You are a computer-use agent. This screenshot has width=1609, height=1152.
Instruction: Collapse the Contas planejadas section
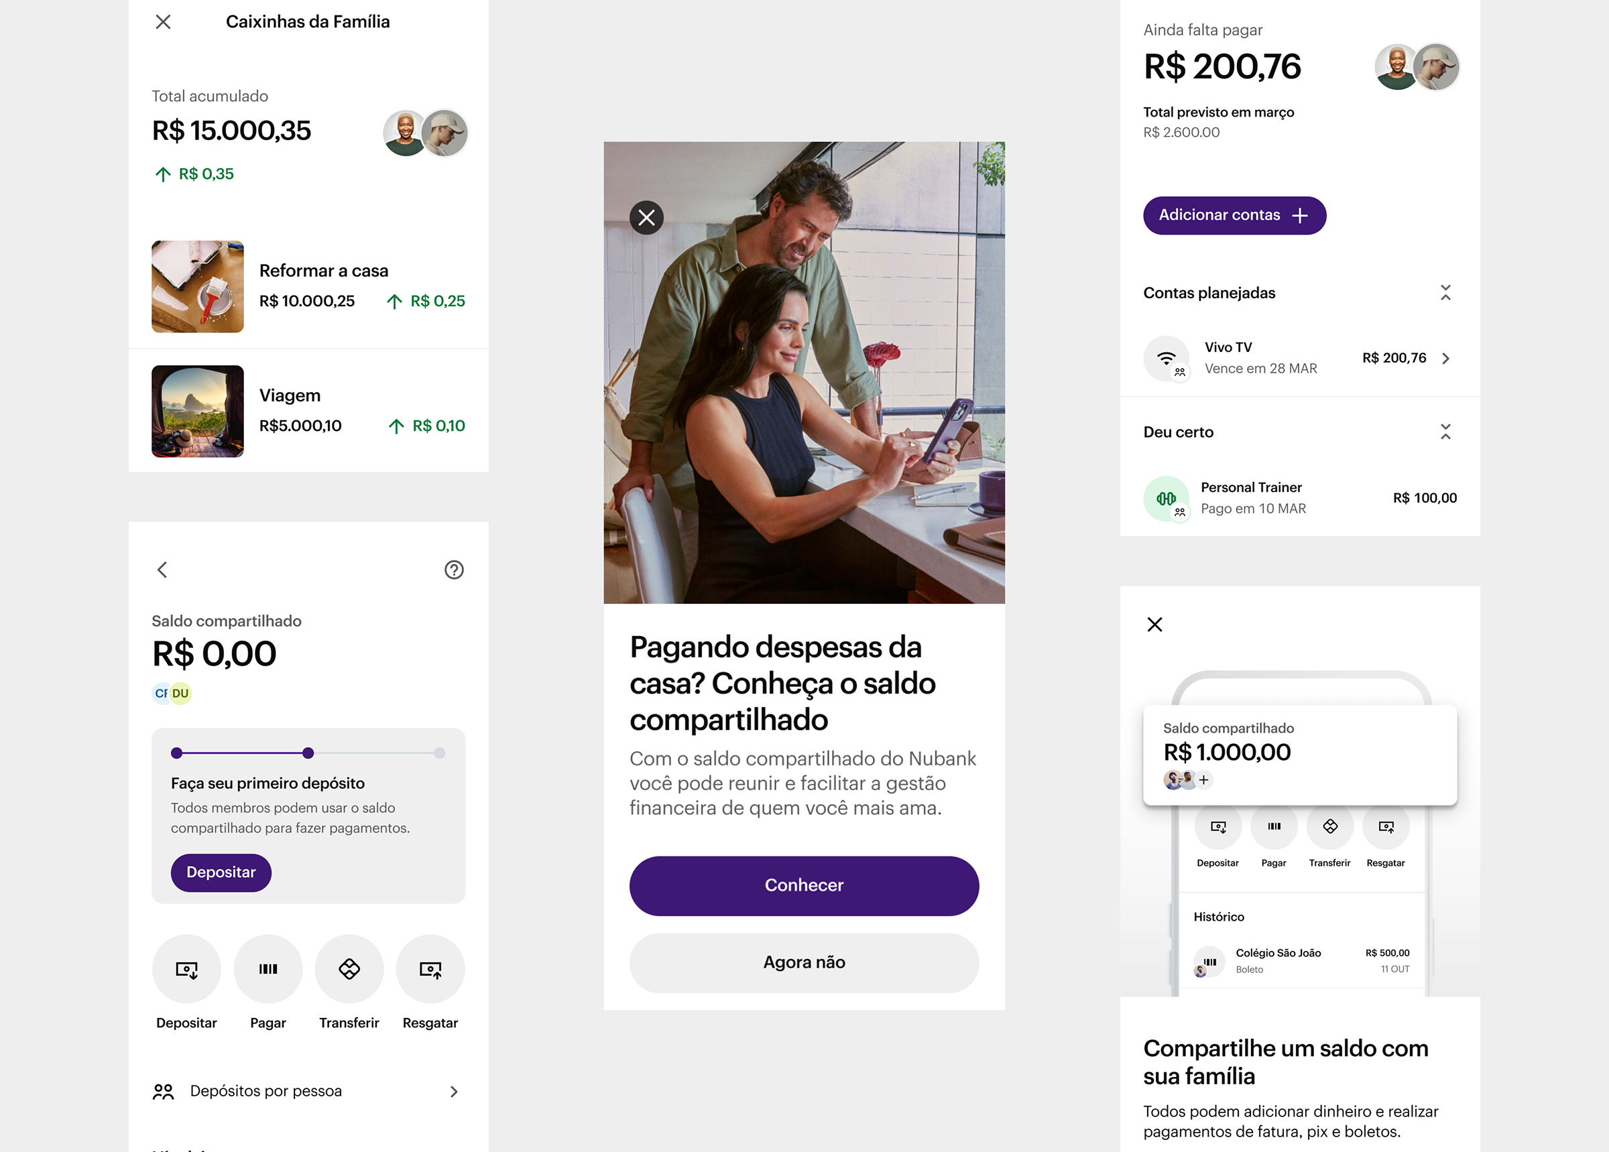(x=1445, y=293)
